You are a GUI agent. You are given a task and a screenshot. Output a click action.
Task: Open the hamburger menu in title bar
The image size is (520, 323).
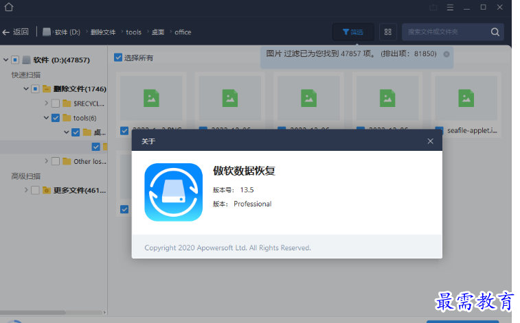(x=450, y=8)
